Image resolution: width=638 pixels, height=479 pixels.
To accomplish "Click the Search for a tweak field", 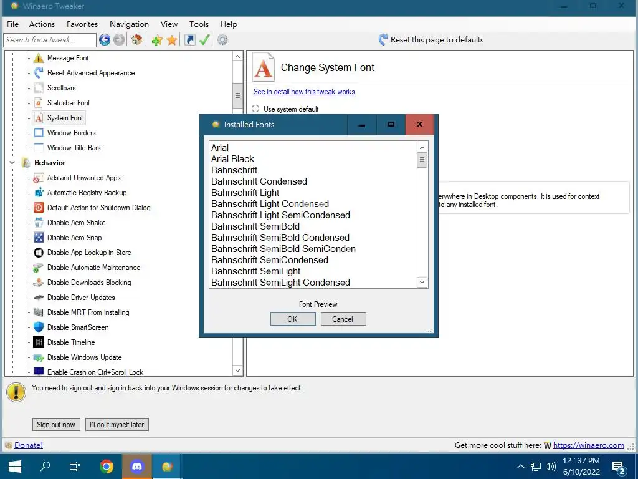I will pyautogui.click(x=50, y=40).
